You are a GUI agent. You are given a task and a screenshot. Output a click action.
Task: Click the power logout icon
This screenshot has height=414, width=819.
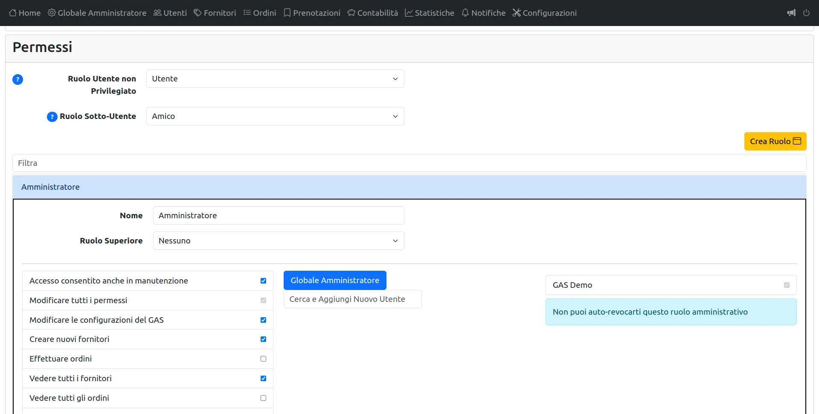(806, 13)
